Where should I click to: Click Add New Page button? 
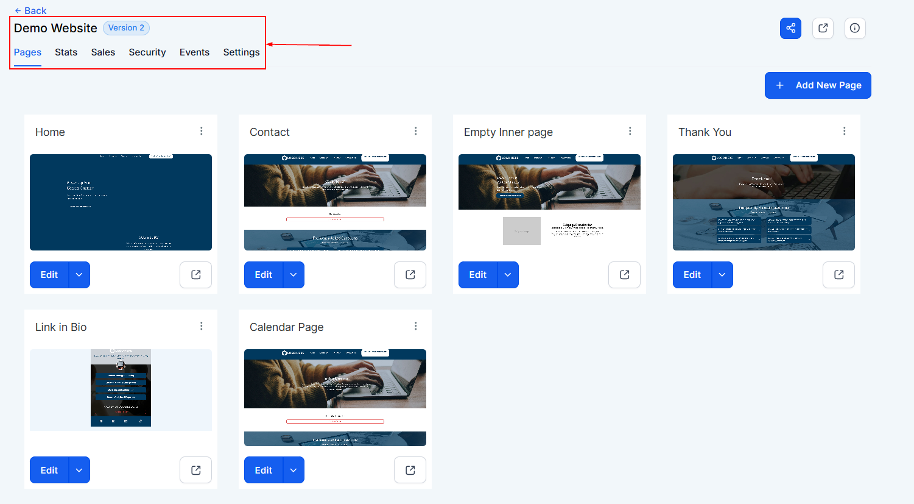tap(818, 85)
